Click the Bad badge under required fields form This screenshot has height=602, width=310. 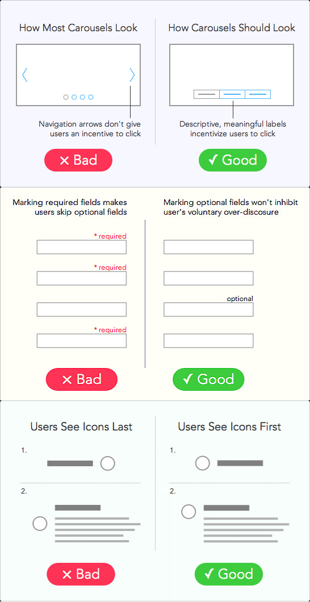click(x=81, y=379)
